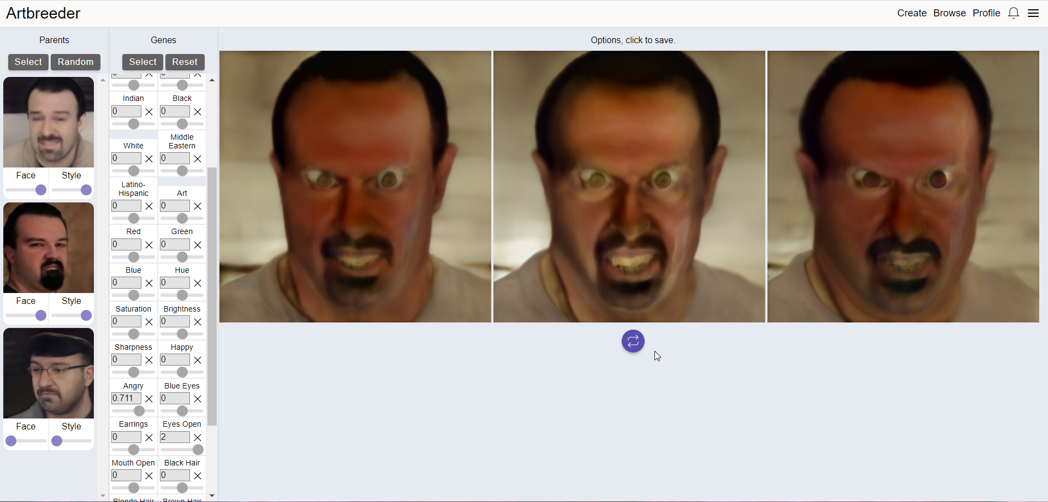Reset all genes
The width and height of the screenshot is (1048, 502).
[x=185, y=62]
